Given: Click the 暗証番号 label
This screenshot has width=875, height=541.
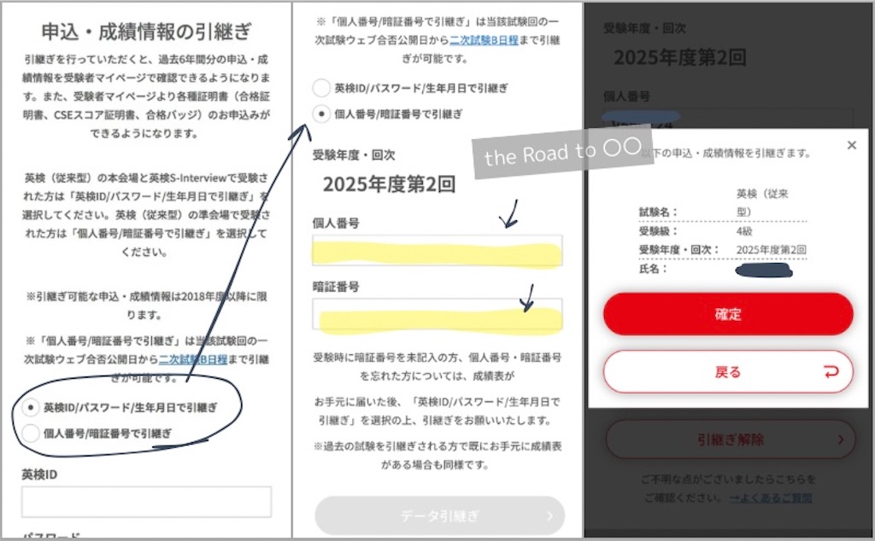Looking at the screenshot, I should [x=335, y=287].
